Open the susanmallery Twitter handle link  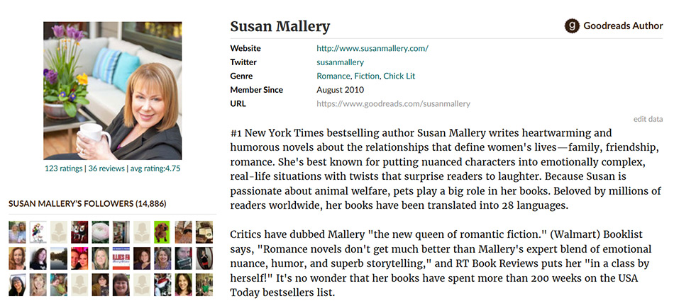340,62
